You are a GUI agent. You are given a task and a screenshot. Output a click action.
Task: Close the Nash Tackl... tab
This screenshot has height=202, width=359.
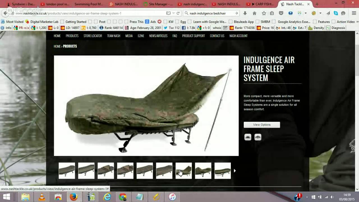[309, 4]
